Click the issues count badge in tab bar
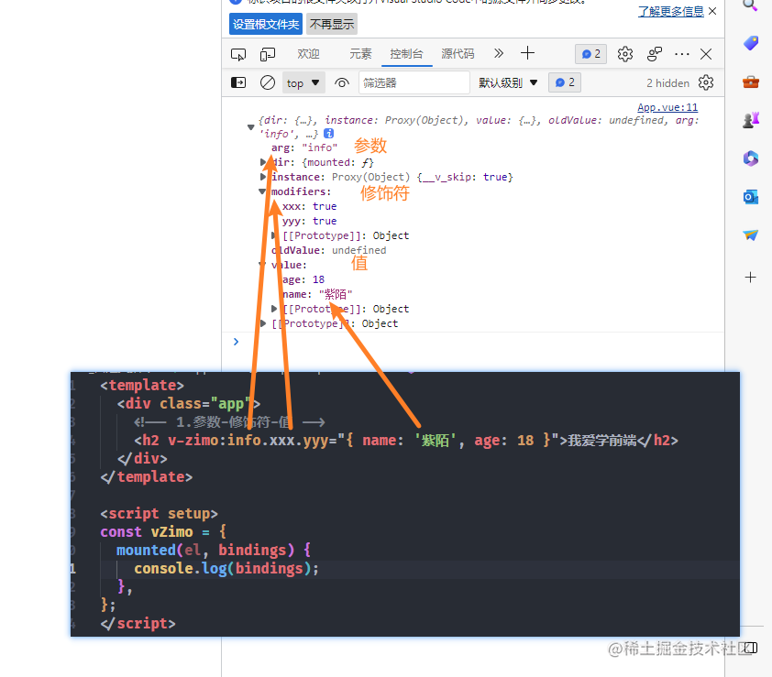Image resolution: width=772 pixels, height=677 pixels. point(590,54)
